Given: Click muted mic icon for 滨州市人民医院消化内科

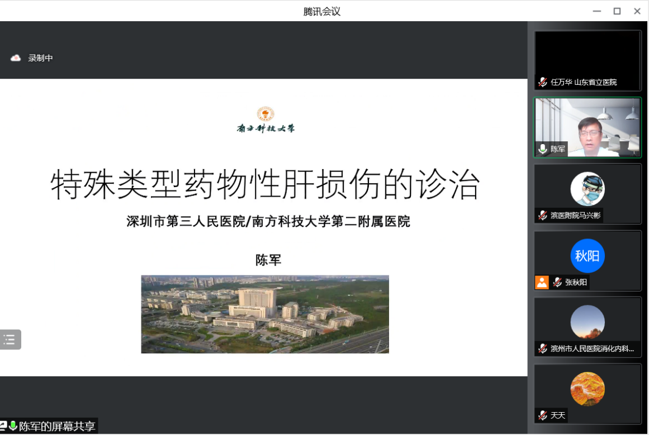Looking at the screenshot, I should pyautogui.click(x=542, y=349).
